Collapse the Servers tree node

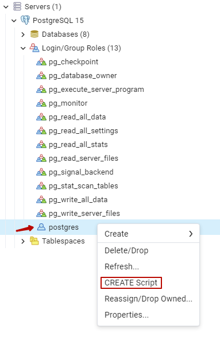tap(6, 7)
